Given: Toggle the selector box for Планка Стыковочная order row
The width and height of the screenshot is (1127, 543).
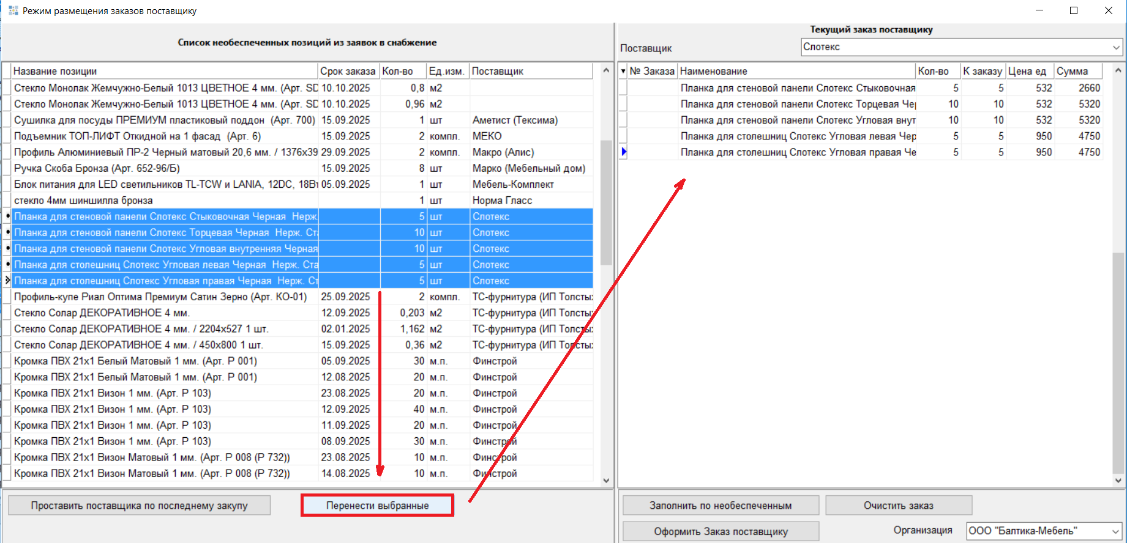Looking at the screenshot, I should coord(623,88).
